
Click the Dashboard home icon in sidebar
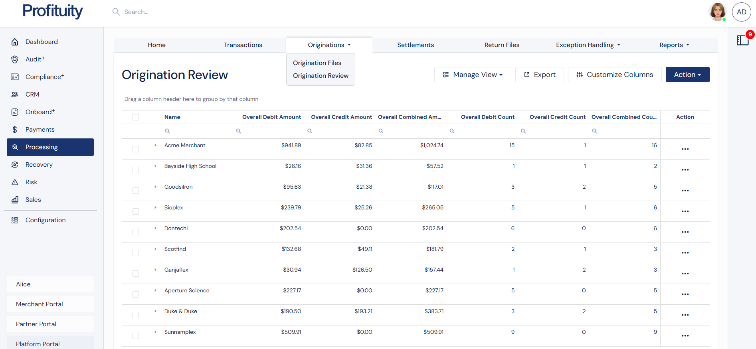(x=15, y=42)
